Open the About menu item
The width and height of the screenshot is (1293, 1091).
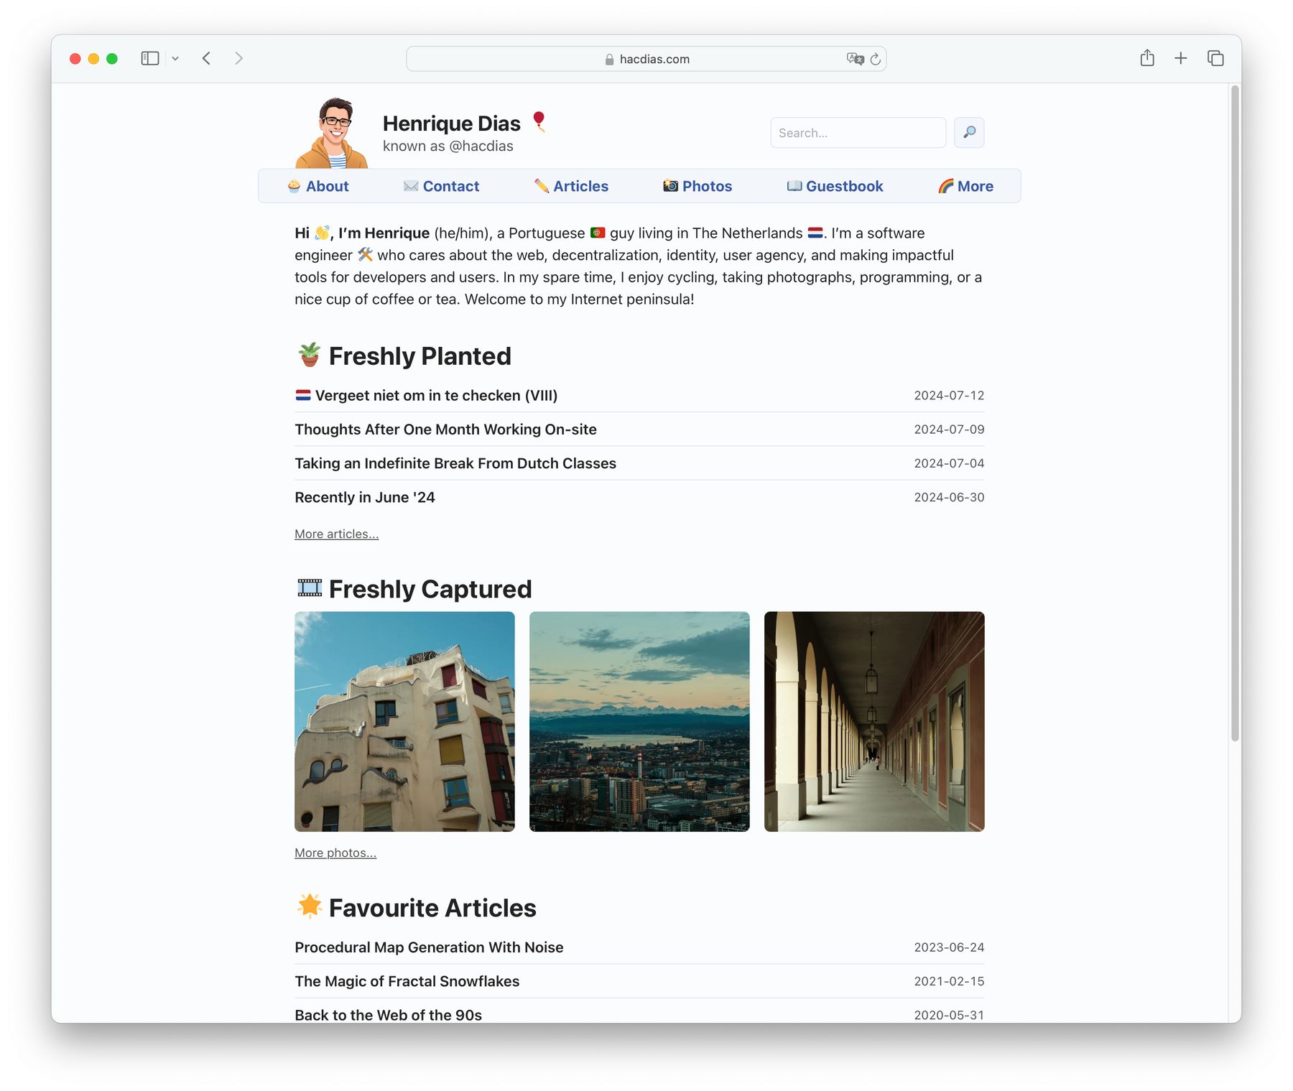coord(318,186)
